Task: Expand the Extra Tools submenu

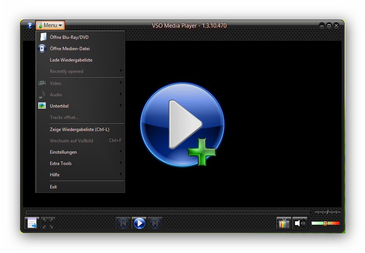Action: click(x=80, y=164)
